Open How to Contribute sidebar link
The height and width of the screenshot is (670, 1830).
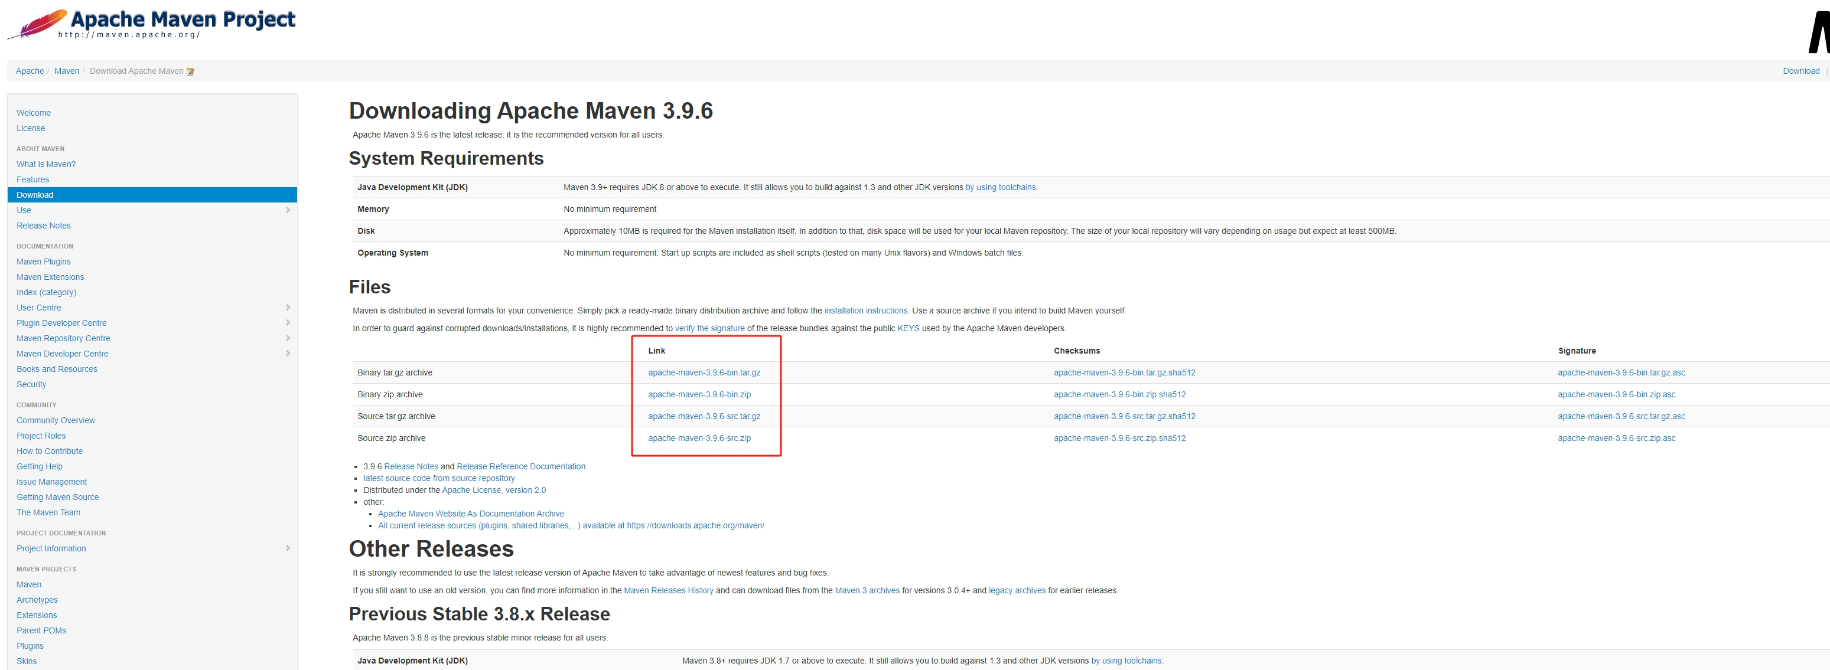[50, 452]
